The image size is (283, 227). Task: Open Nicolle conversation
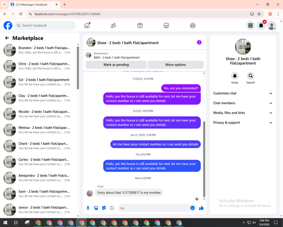[x=38, y=114]
